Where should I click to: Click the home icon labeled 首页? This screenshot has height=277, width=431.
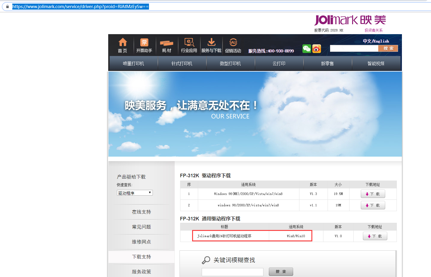coord(123,46)
